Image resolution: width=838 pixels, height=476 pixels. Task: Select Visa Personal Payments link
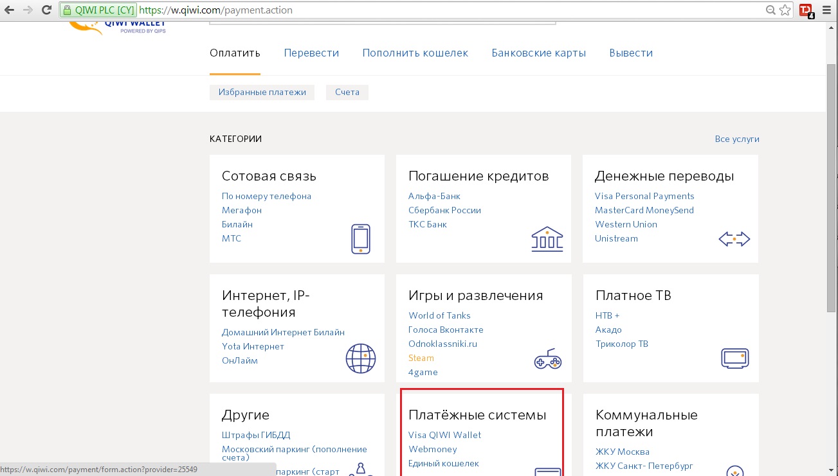coord(644,196)
